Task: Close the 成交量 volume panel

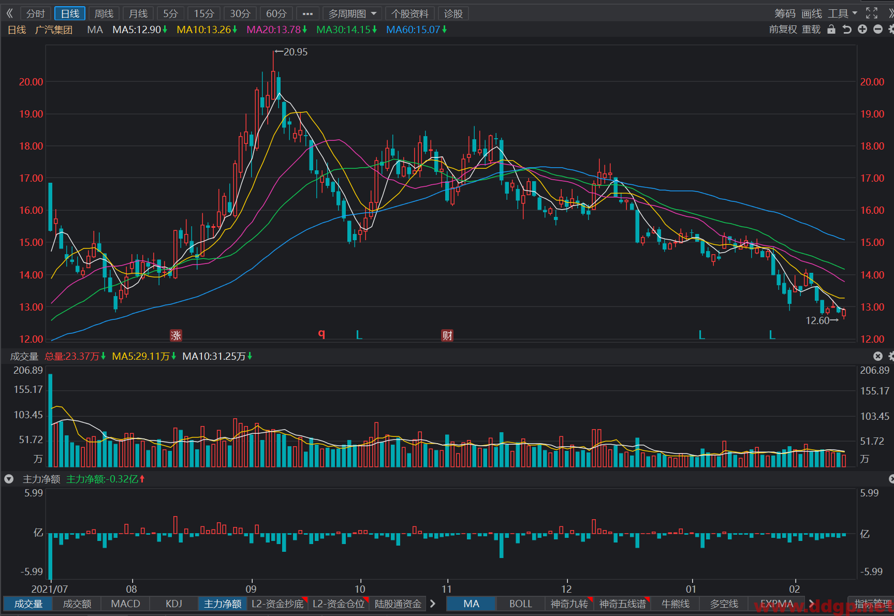Action: [878, 356]
